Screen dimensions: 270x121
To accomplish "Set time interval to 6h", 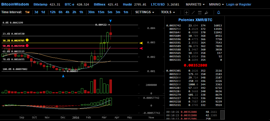I will coord(61,12).
